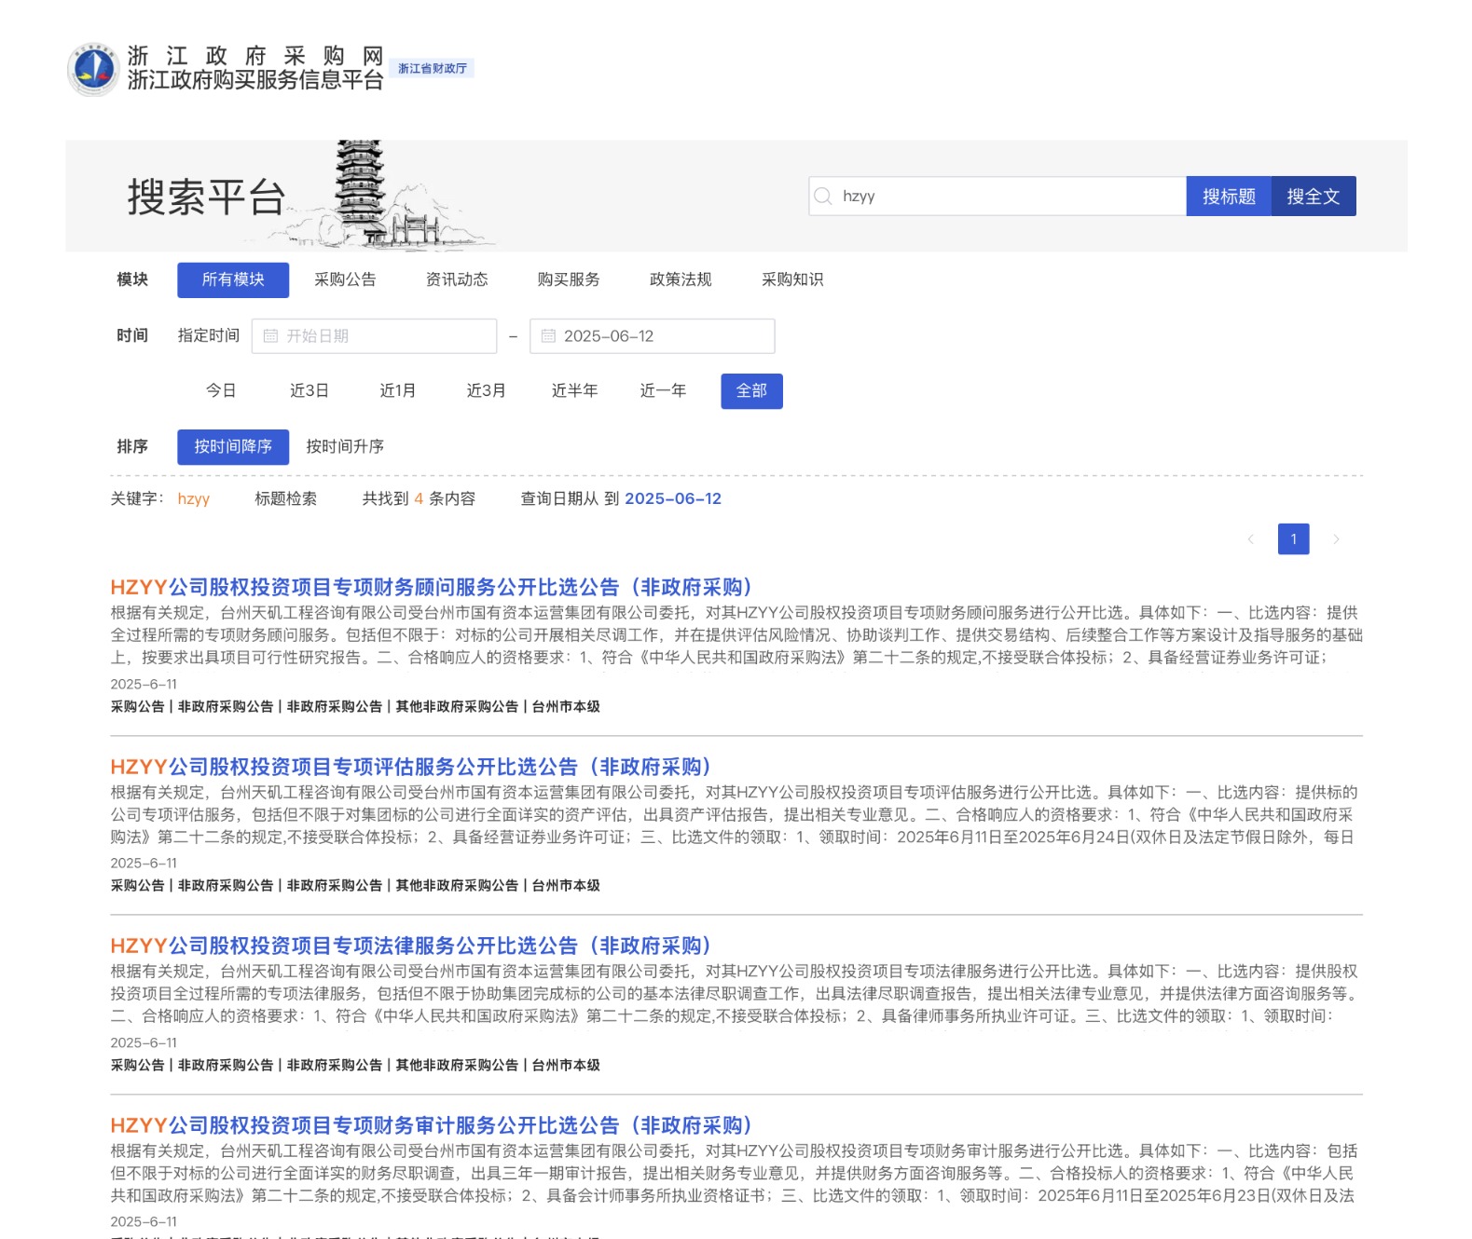The image size is (1472, 1239).
Task: Open the 专项财务顾问服务 announcement link
Action: tap(431, 588)
